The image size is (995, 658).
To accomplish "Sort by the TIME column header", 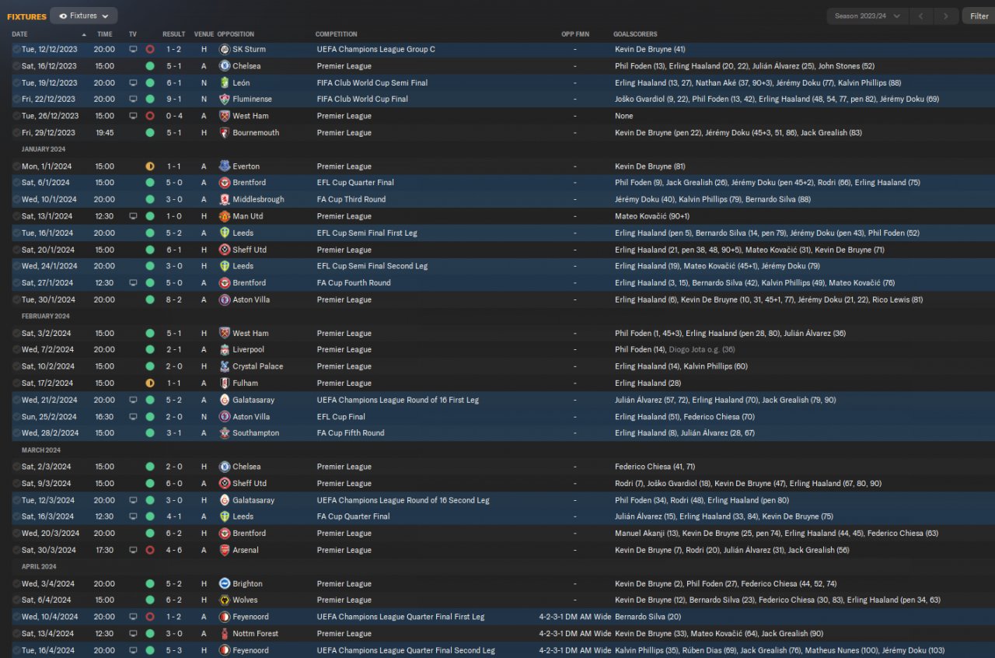I will click(x=105, y=34).
